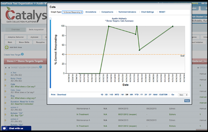
Task: Select the 5Y date range
Action: (x=150, y=95)
